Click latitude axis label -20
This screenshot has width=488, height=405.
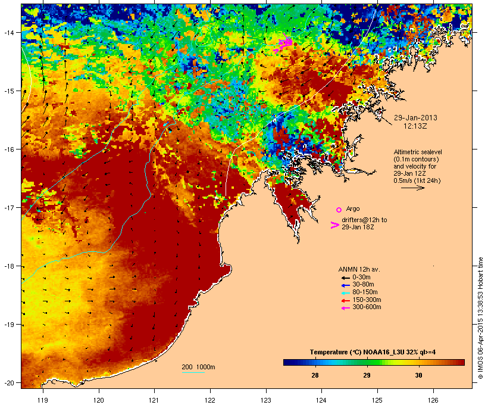(x=8, y=383)
